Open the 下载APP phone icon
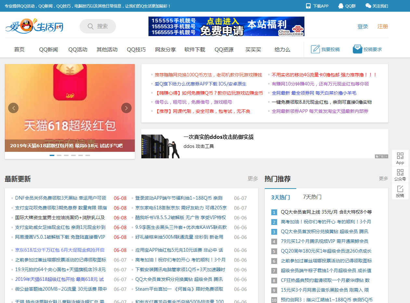This screenshot has width=410, height=303. tap(308, 6)
